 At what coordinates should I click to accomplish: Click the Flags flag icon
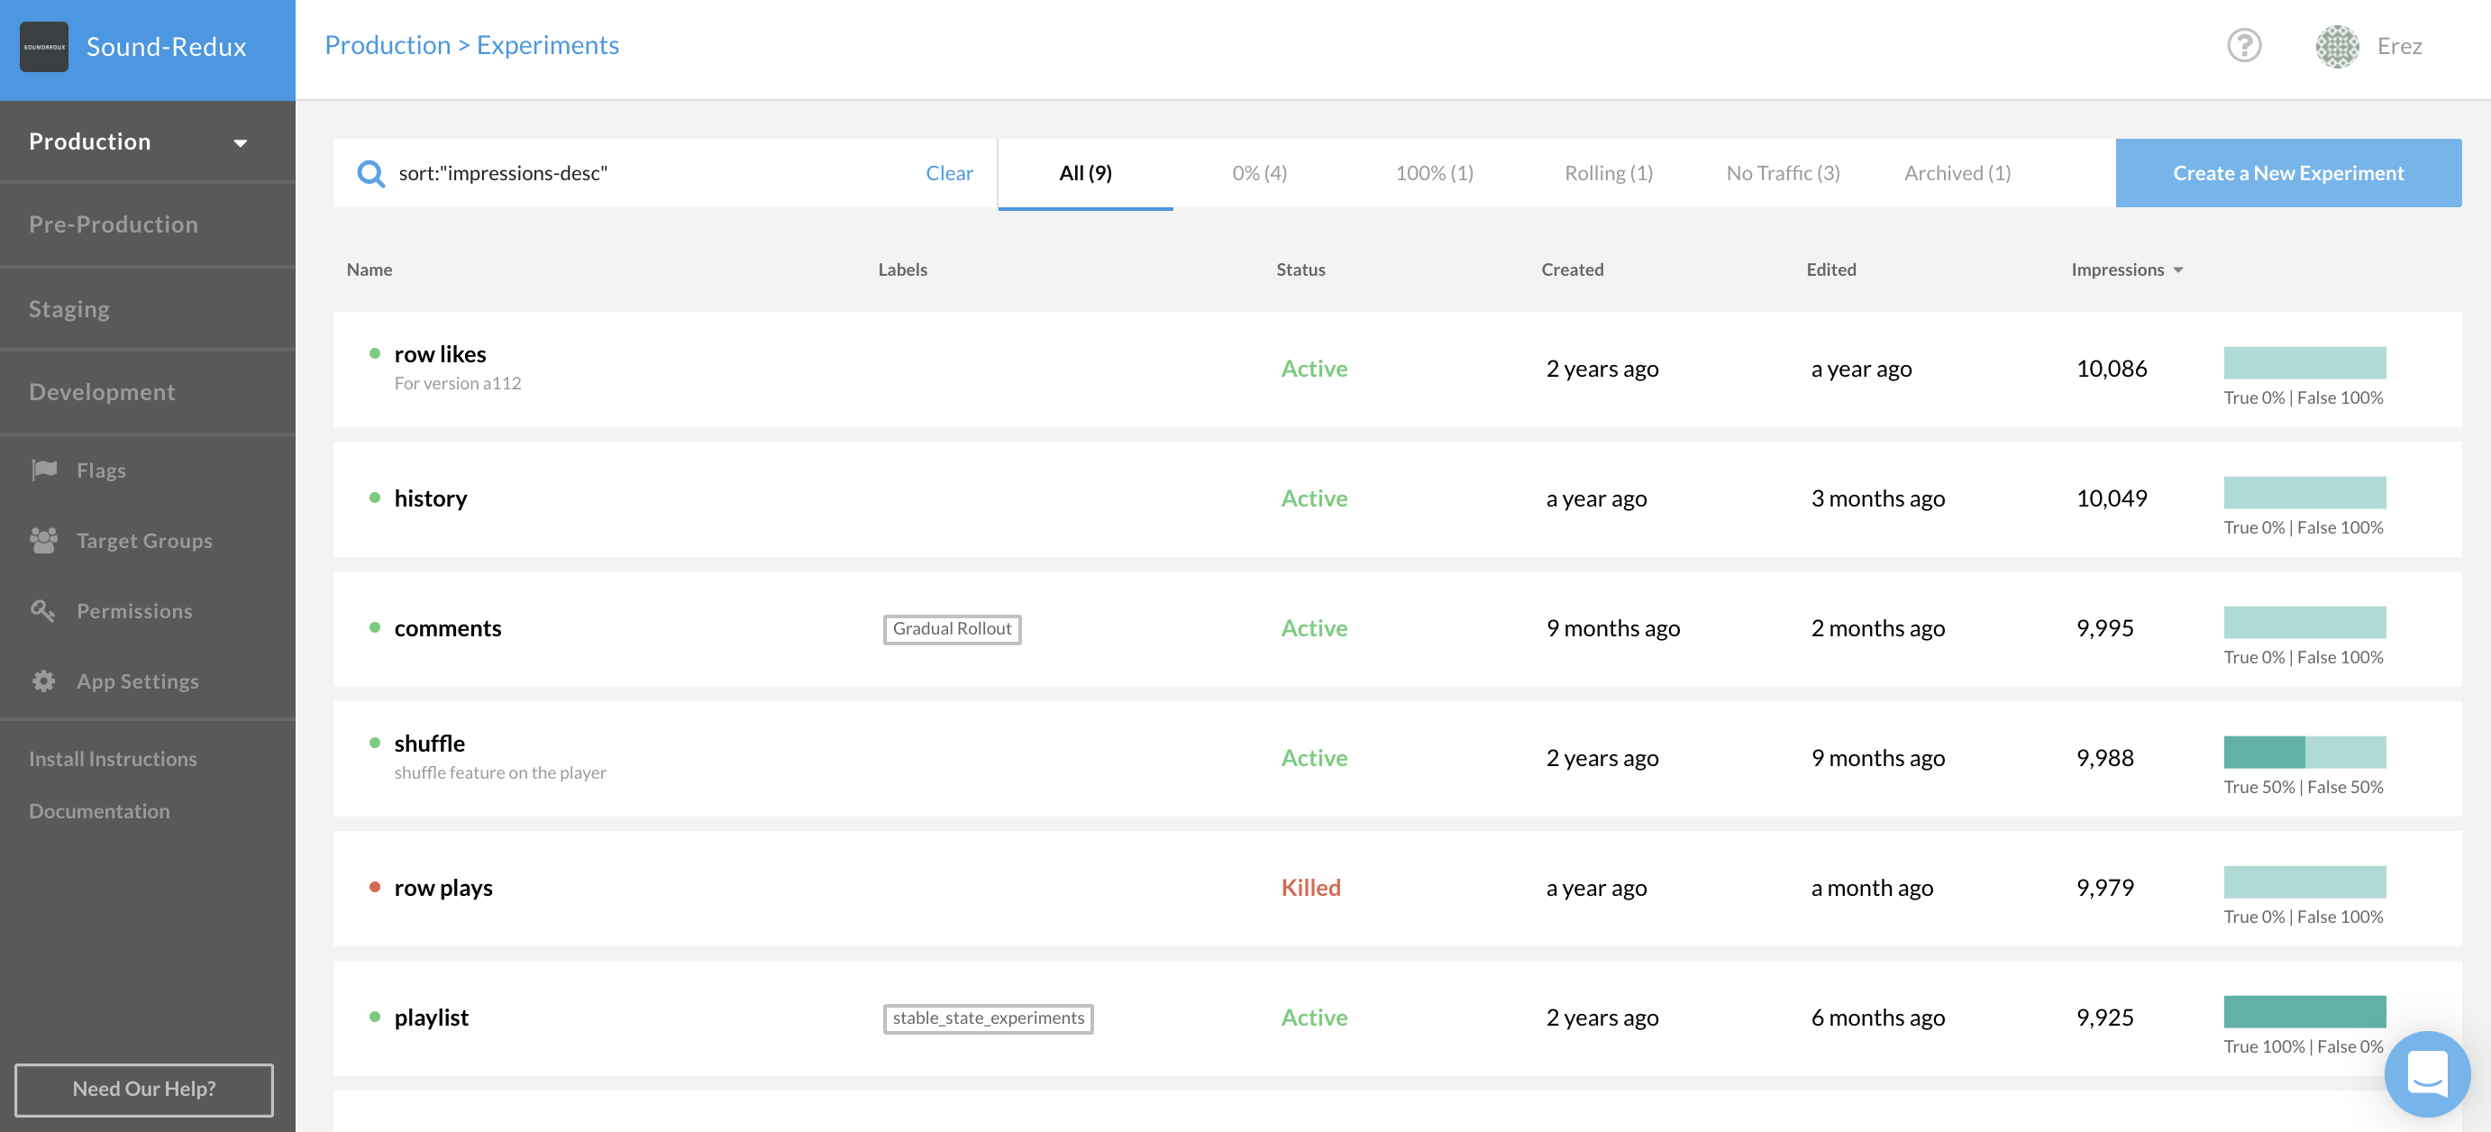pyautogui.click(x=44, y=470)
